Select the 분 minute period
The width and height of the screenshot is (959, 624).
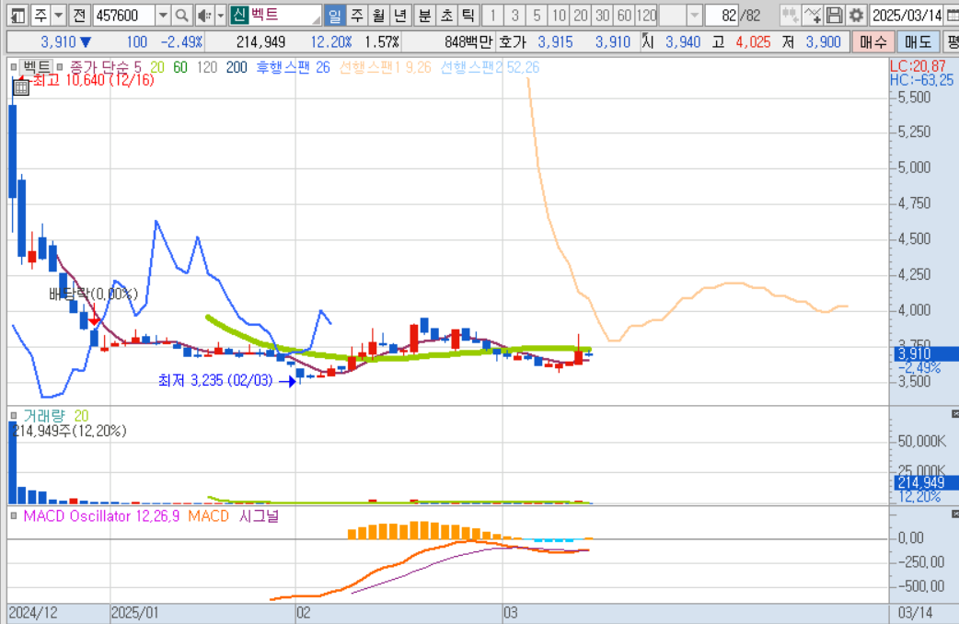[x=424, y=15]
